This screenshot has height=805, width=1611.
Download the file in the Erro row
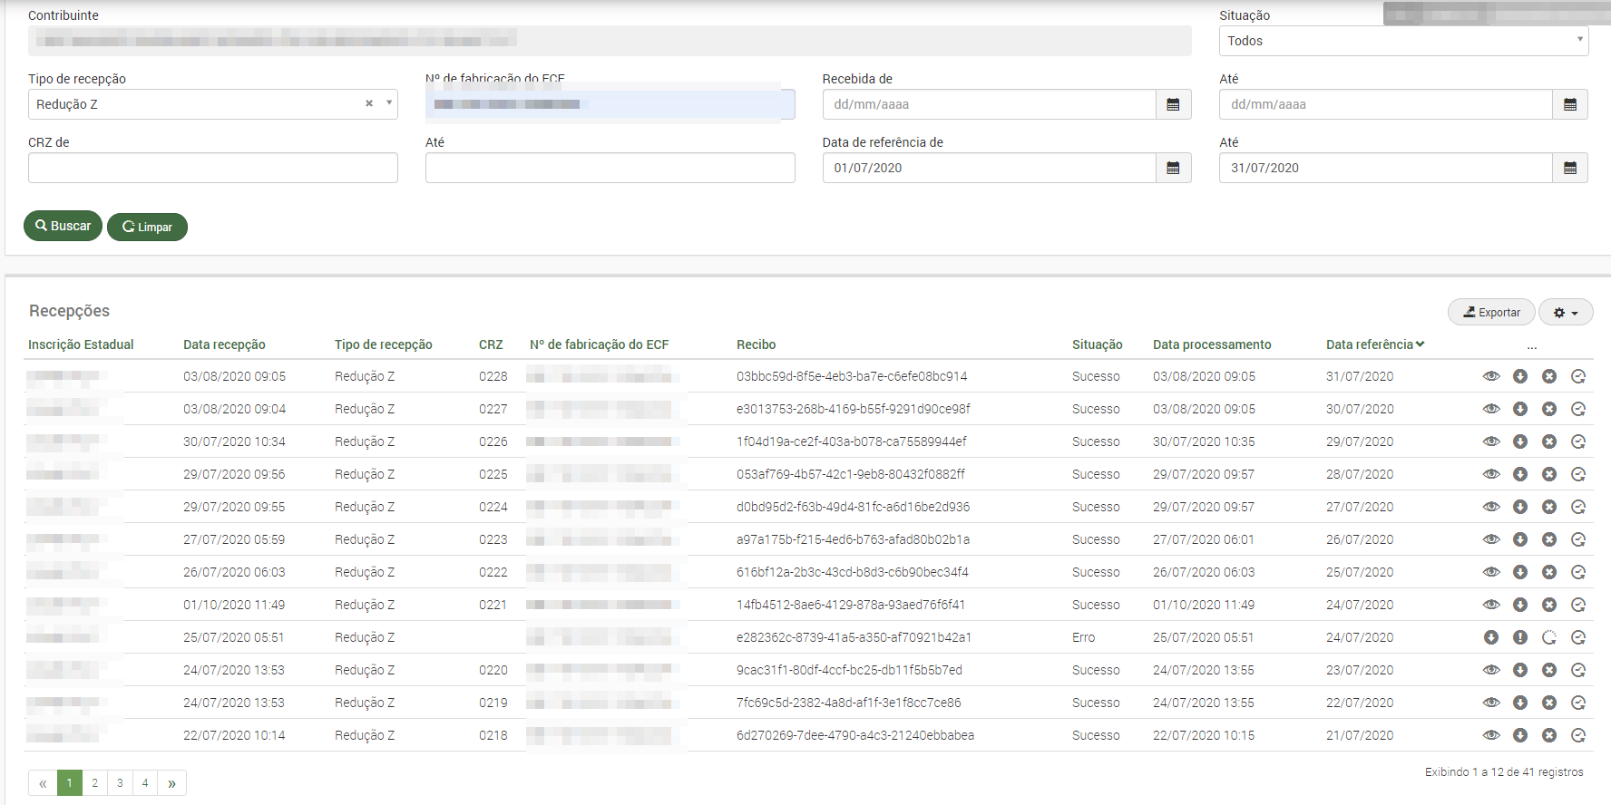(1491, 637)
